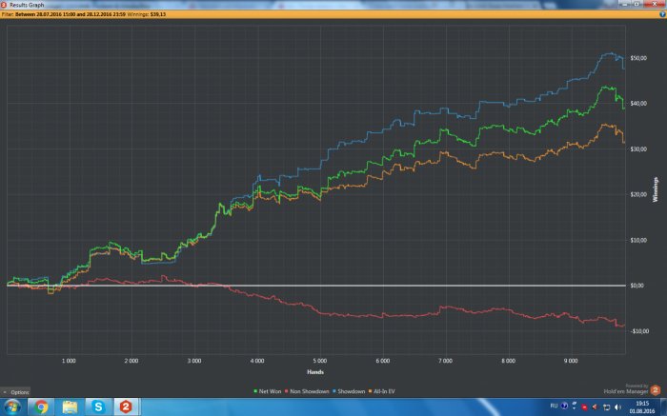The height and width of the screenshot is (416, 667).
Task: Click the 1 000 x-axis label
Action: (69, 361)
